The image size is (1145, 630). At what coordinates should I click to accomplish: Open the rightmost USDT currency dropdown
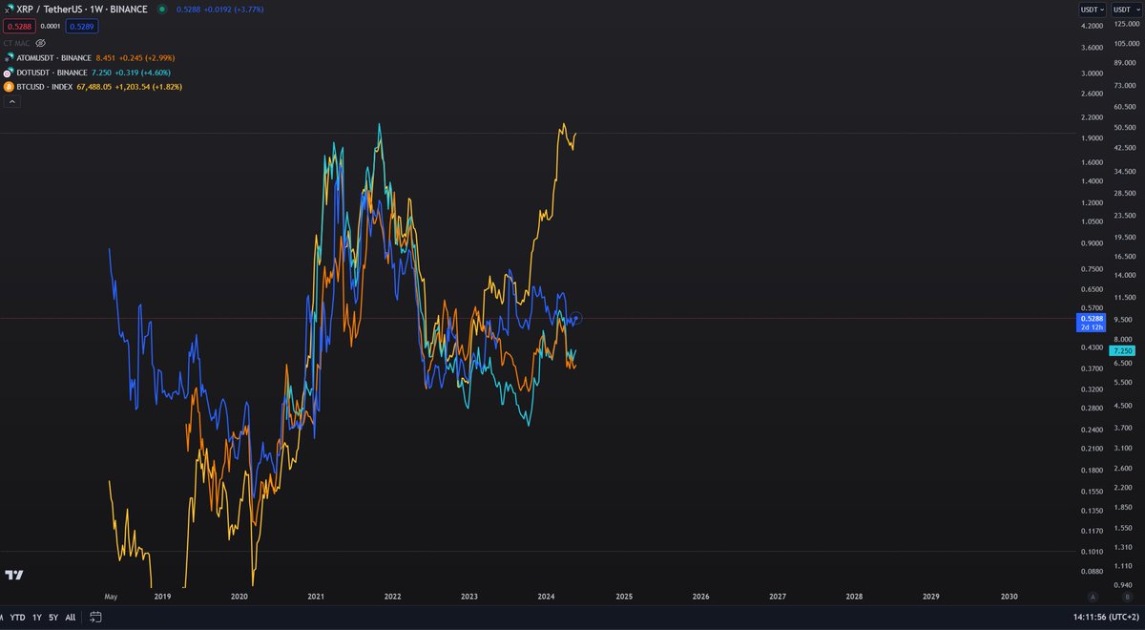point(1126,9)
